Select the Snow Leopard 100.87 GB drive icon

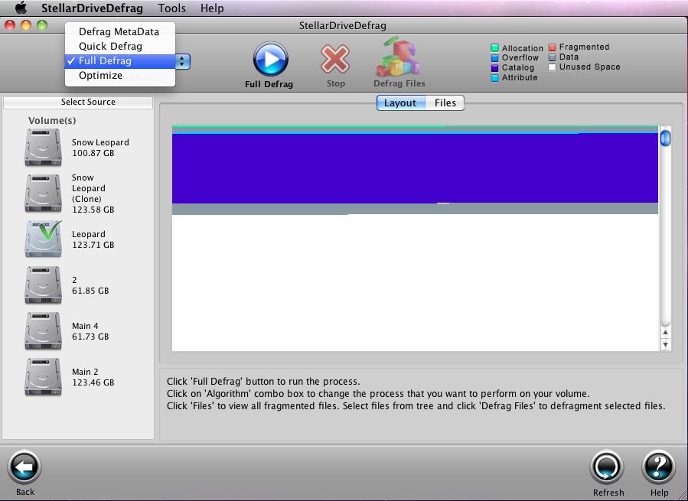coord(43,148)
